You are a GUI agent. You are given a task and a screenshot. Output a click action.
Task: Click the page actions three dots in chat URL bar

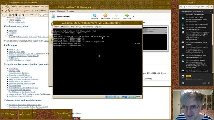click(207, 7)
